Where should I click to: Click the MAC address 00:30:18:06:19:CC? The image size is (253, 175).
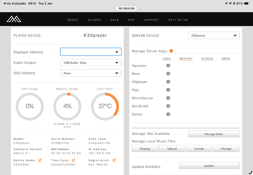click(x=66, y=153)
